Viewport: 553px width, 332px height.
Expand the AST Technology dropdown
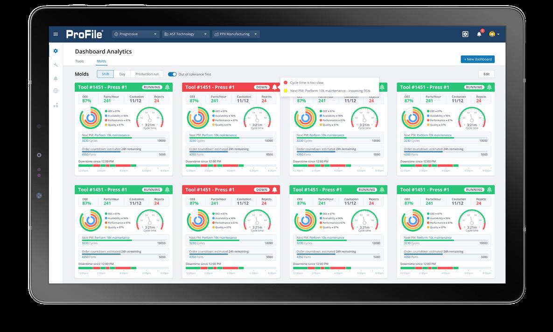(x=186, y=34)
